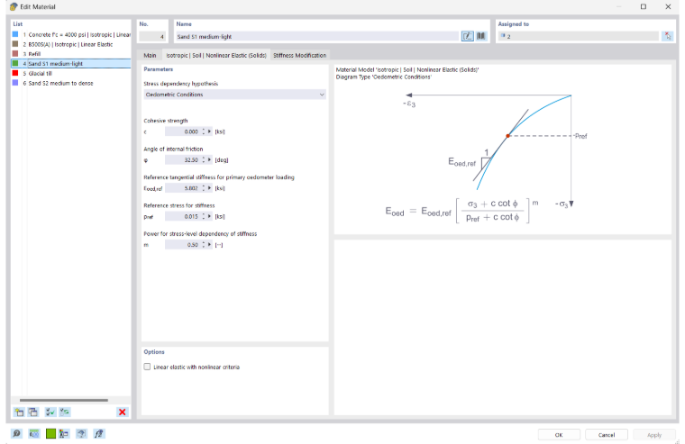
Task: Click the select all checkmark icon under list
Action: click(x=50, y=412)
